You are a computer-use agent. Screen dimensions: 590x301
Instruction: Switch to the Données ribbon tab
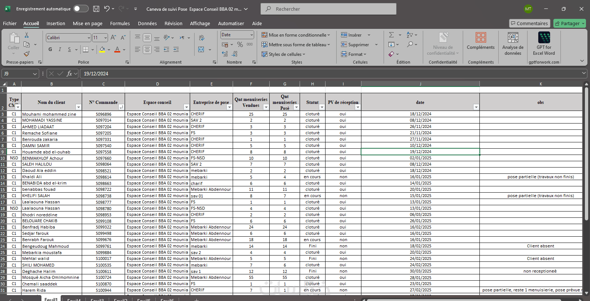147,23
